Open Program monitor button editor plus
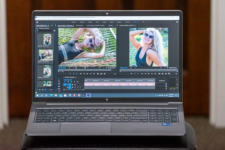The width and height of the screenshot is (225, 150). pyautogui.click(x=176, y=74)
